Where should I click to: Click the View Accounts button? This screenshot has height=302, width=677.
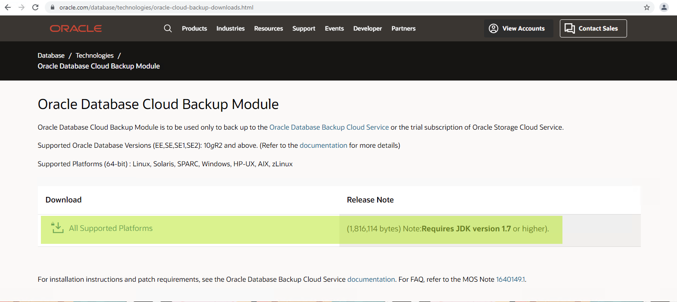[519, 28]
